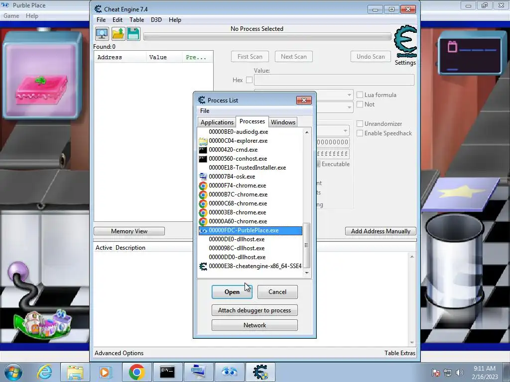Screen dimensions: 510x382
Task: Open the D3D menu
Action: point(156,20)
